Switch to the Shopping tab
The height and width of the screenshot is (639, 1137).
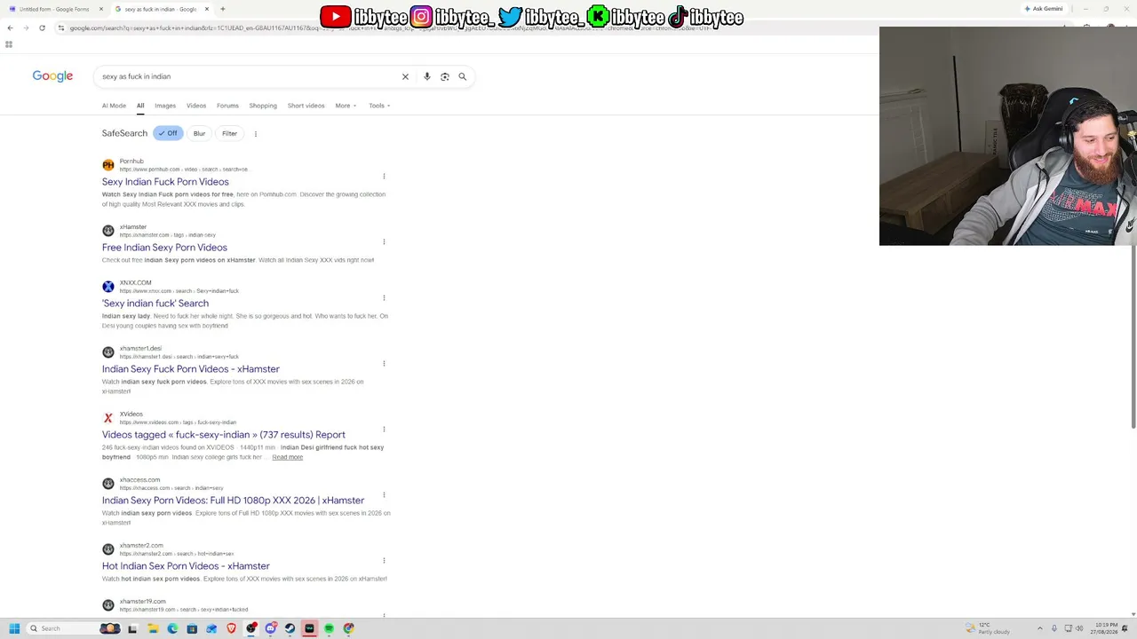tap(263, 106)
